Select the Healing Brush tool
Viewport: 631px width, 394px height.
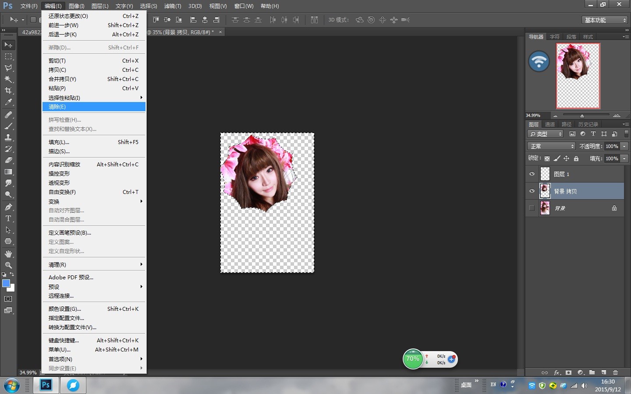[x=8, y=115]
